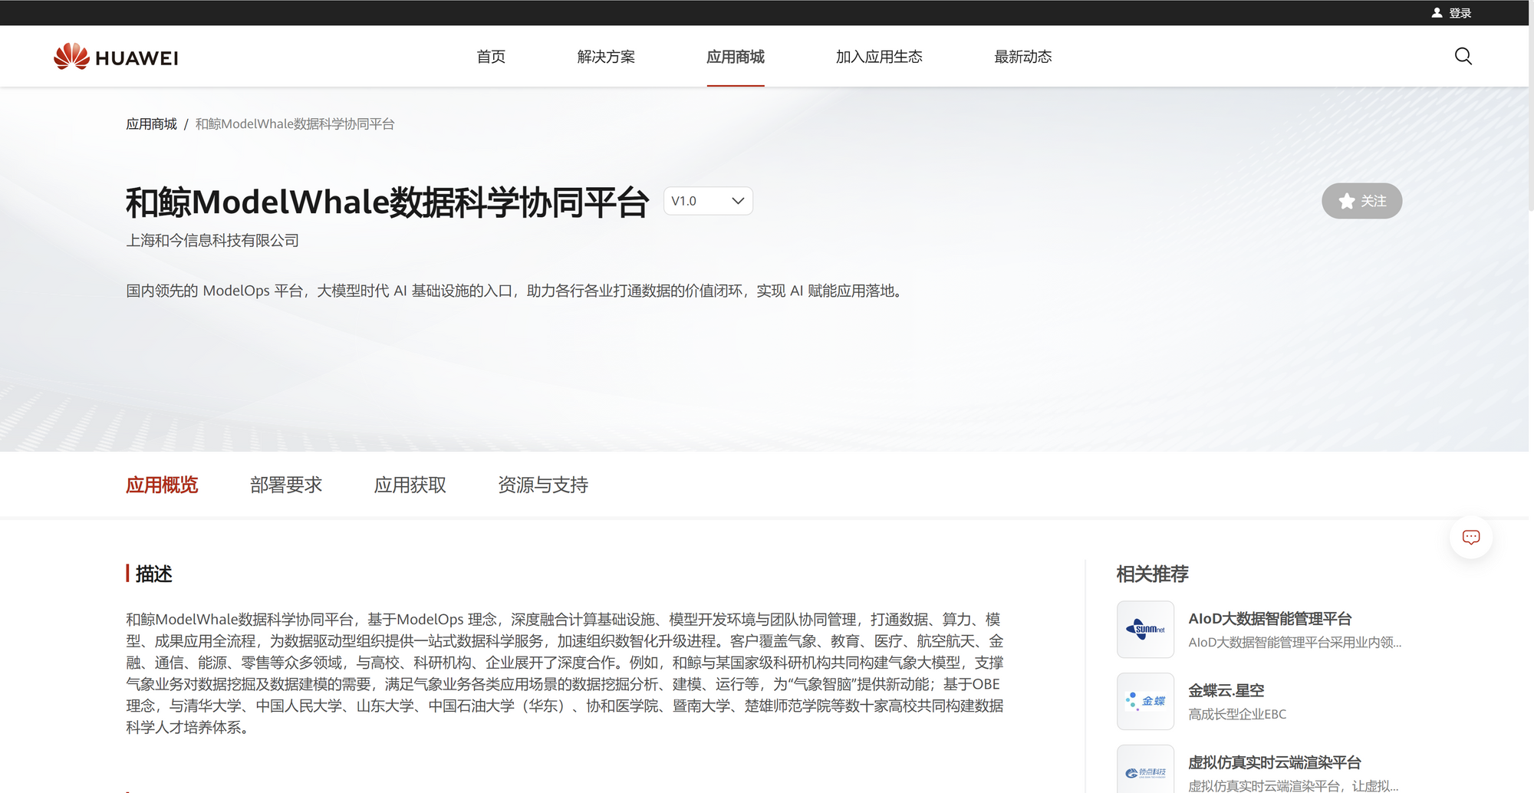Open the 解决方案 menu item
Screen dimensions: 1534x793
tap(605, 56)
